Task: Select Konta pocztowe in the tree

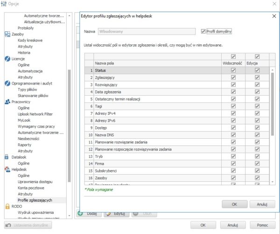Action: coord(31,188)
